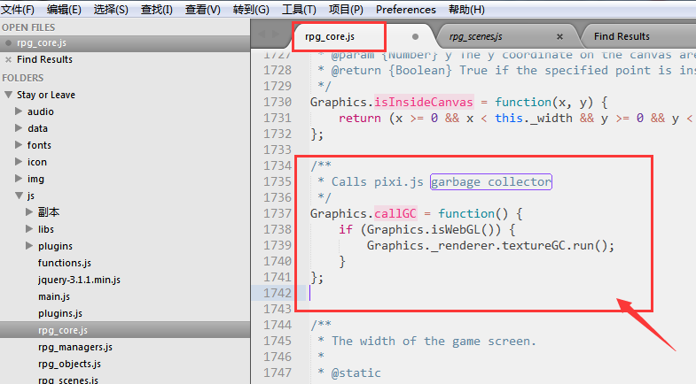
Task: Expand the audio folder
Action: pos(19,111)
